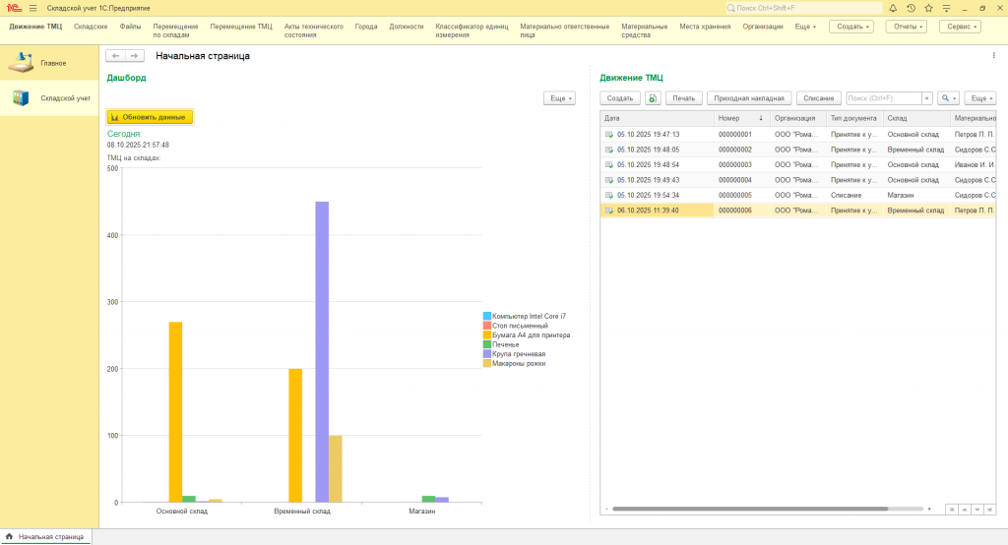Open the notifications bell icon

tap(893, 8)
